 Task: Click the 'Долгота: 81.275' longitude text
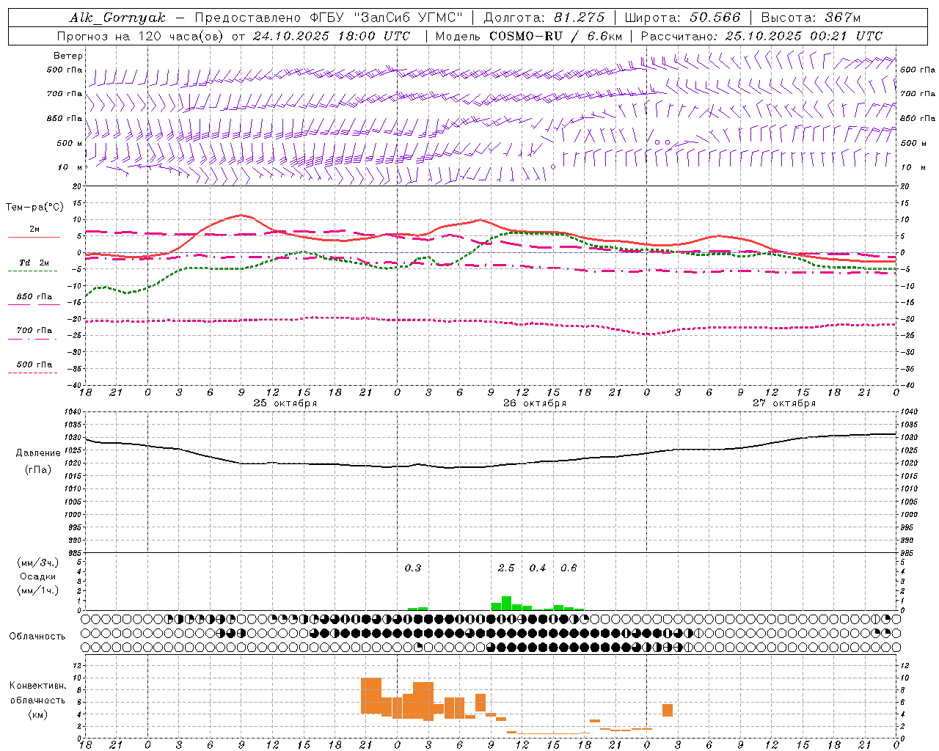tap(544, 18)
